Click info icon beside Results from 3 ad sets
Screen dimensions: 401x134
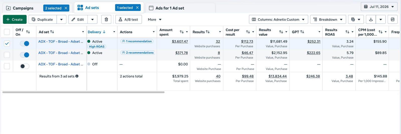(x=77, y=76)
